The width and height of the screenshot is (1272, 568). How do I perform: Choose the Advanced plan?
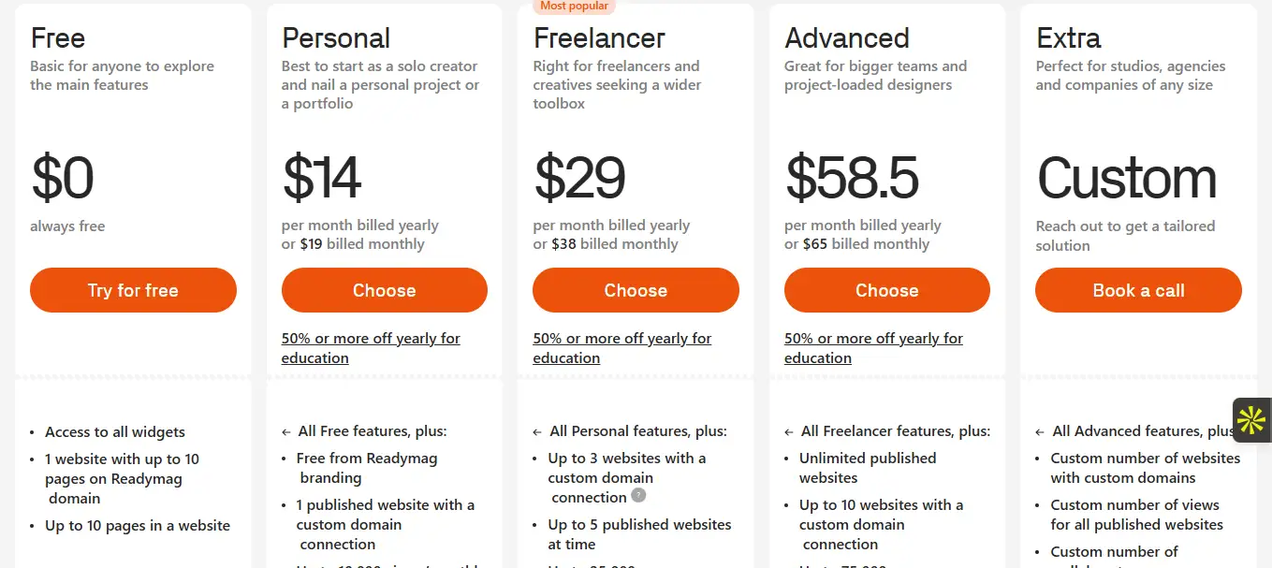[886, 290]
